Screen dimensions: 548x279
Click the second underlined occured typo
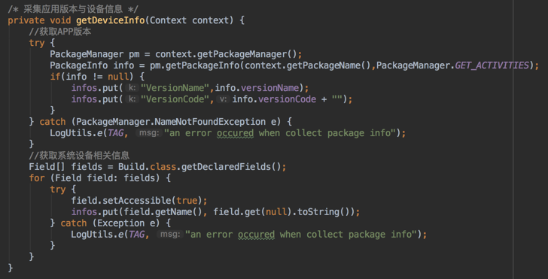pyautogui.click(x=256, y=235)
